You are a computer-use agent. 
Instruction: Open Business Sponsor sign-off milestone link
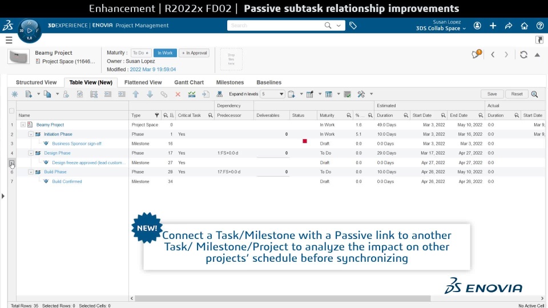coord(76,144)
